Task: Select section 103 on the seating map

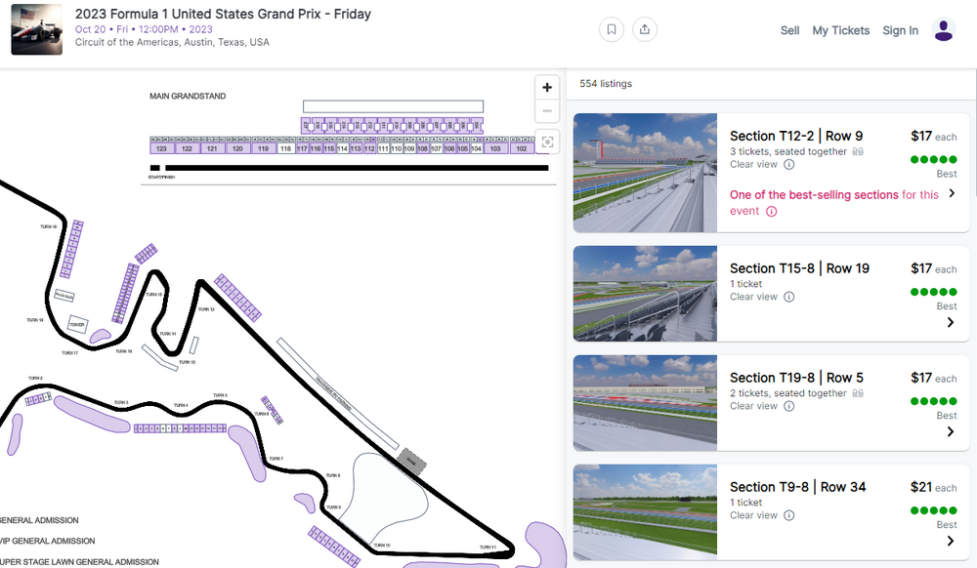Action: tap(495, 148)
